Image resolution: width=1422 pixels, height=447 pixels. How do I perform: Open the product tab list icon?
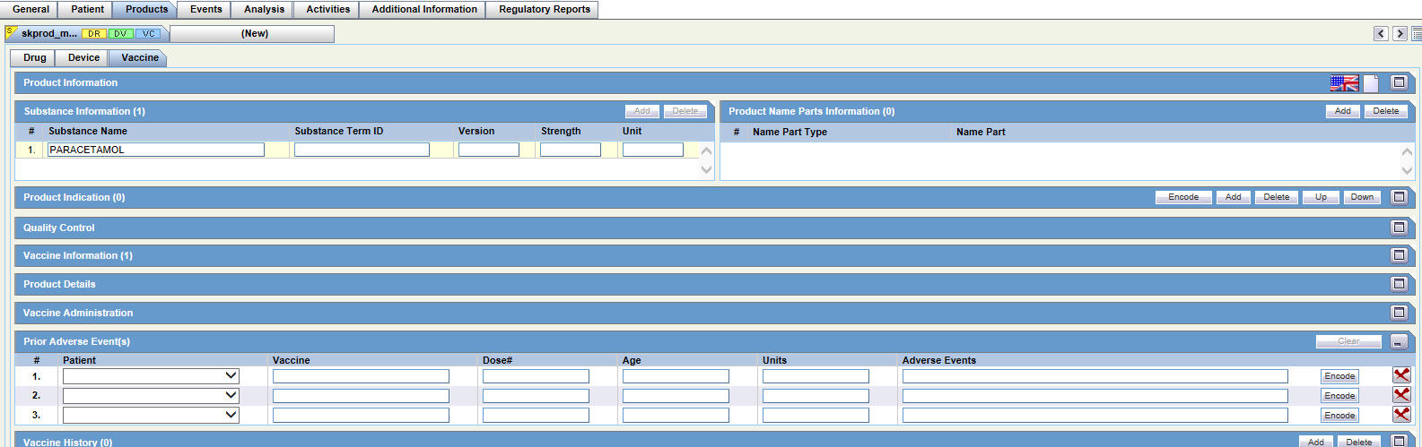1417,34
